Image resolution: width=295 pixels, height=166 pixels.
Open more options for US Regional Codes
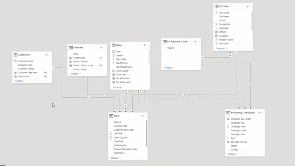pos(199,41)
